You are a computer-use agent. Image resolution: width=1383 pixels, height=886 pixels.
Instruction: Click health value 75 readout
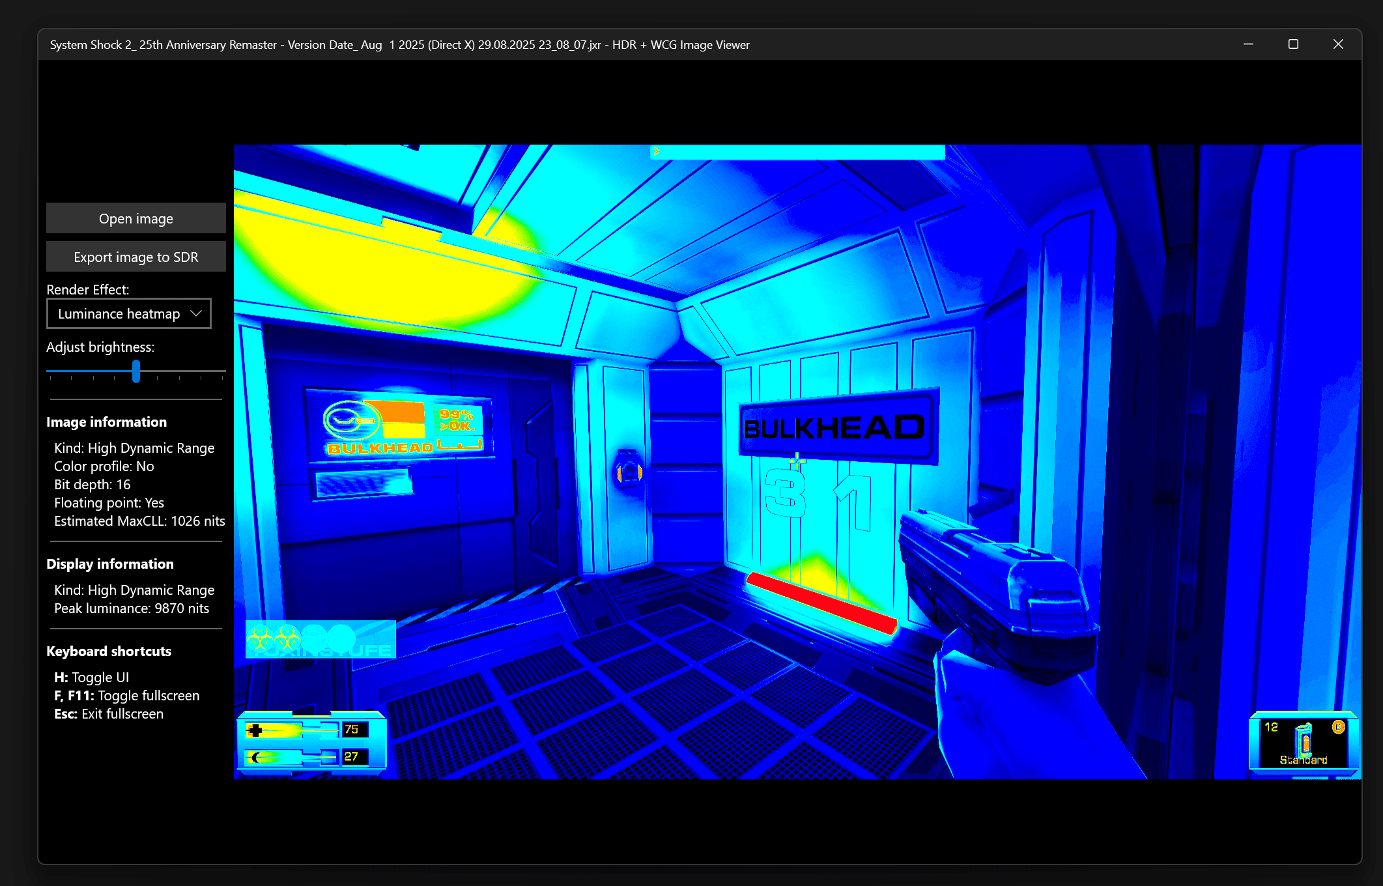[352, 729]
